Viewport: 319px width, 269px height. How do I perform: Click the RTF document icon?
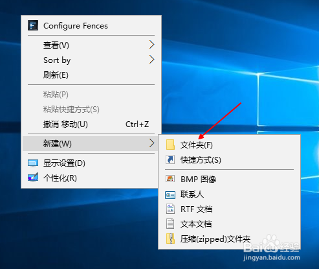[x=170, y=209]
